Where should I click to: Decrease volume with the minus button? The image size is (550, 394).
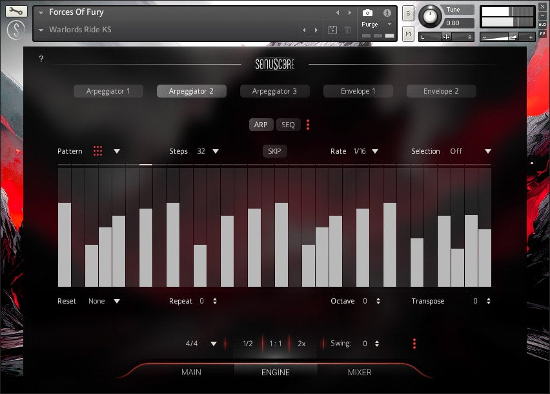coord(484,37)
